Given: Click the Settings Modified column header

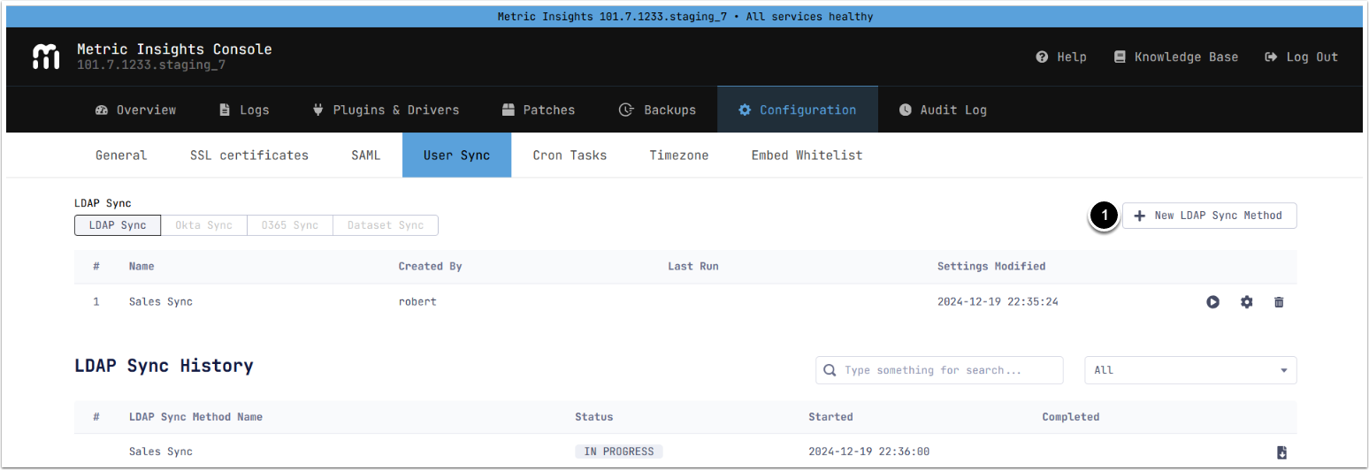Looking at the screenshot, I should coord(991,266).
